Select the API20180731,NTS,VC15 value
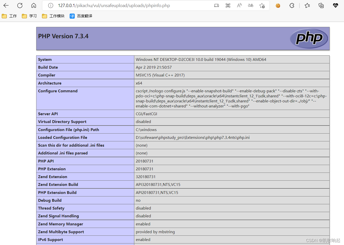Screen dimensions: 344x245 (x=157, y=193)
